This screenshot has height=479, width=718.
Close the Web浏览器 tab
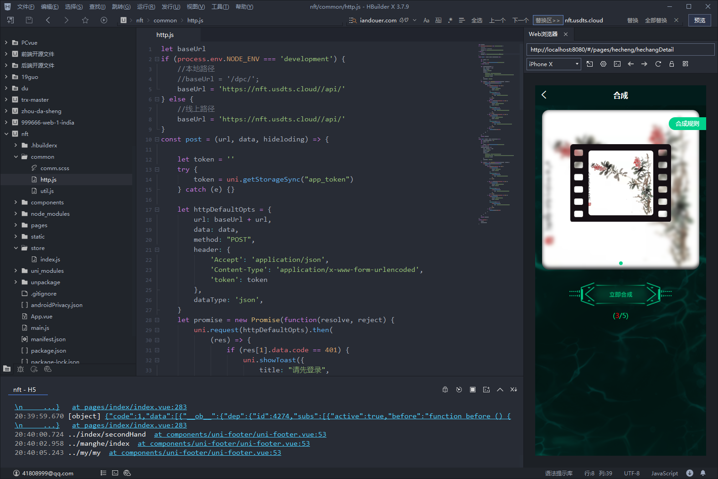(566, 34)
